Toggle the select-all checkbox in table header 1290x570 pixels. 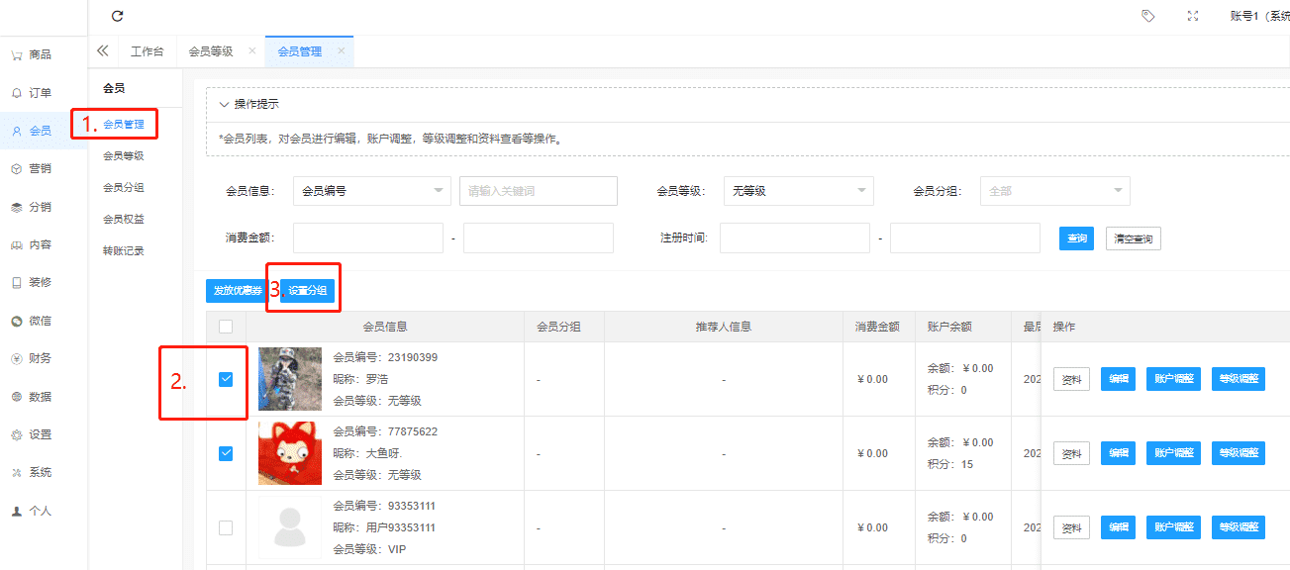coord(226,327)
